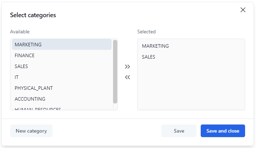Click the move right double-chevron icon
The width and height of the screenshot is (256, 148).
[x=127, y=67]
